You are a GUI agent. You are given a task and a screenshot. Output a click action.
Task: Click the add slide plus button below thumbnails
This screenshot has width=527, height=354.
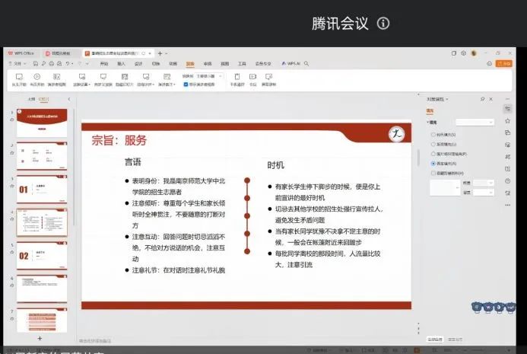click(x=40, y=337)
